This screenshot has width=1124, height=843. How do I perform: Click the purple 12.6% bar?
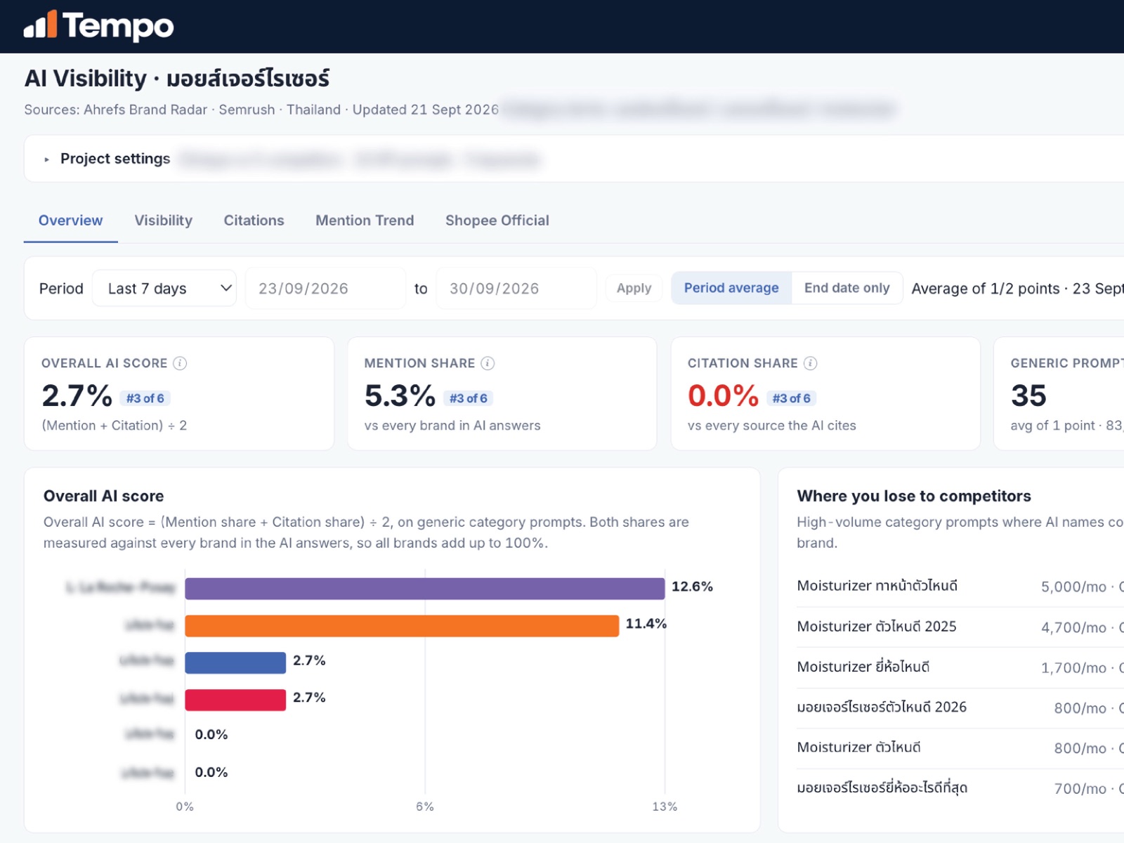click(x=424, y=589)
